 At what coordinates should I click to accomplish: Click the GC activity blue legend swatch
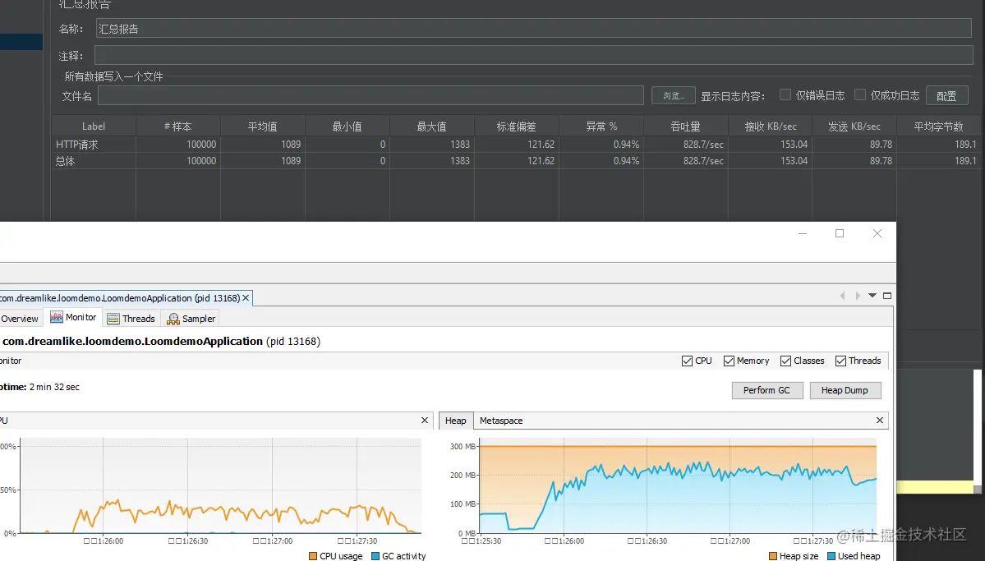click(375, 556)
